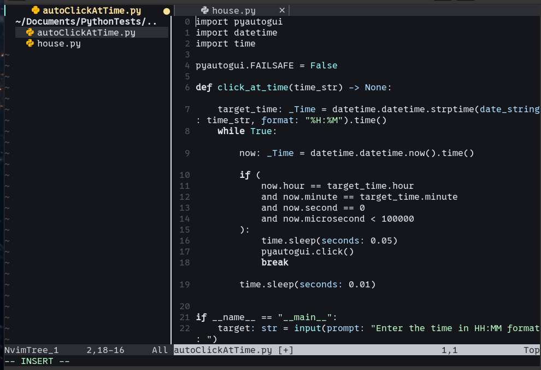Click the unsaved-changes dot on autoClickAtTime.py tab
541x370 pixels.
click(x=166, y=11)
